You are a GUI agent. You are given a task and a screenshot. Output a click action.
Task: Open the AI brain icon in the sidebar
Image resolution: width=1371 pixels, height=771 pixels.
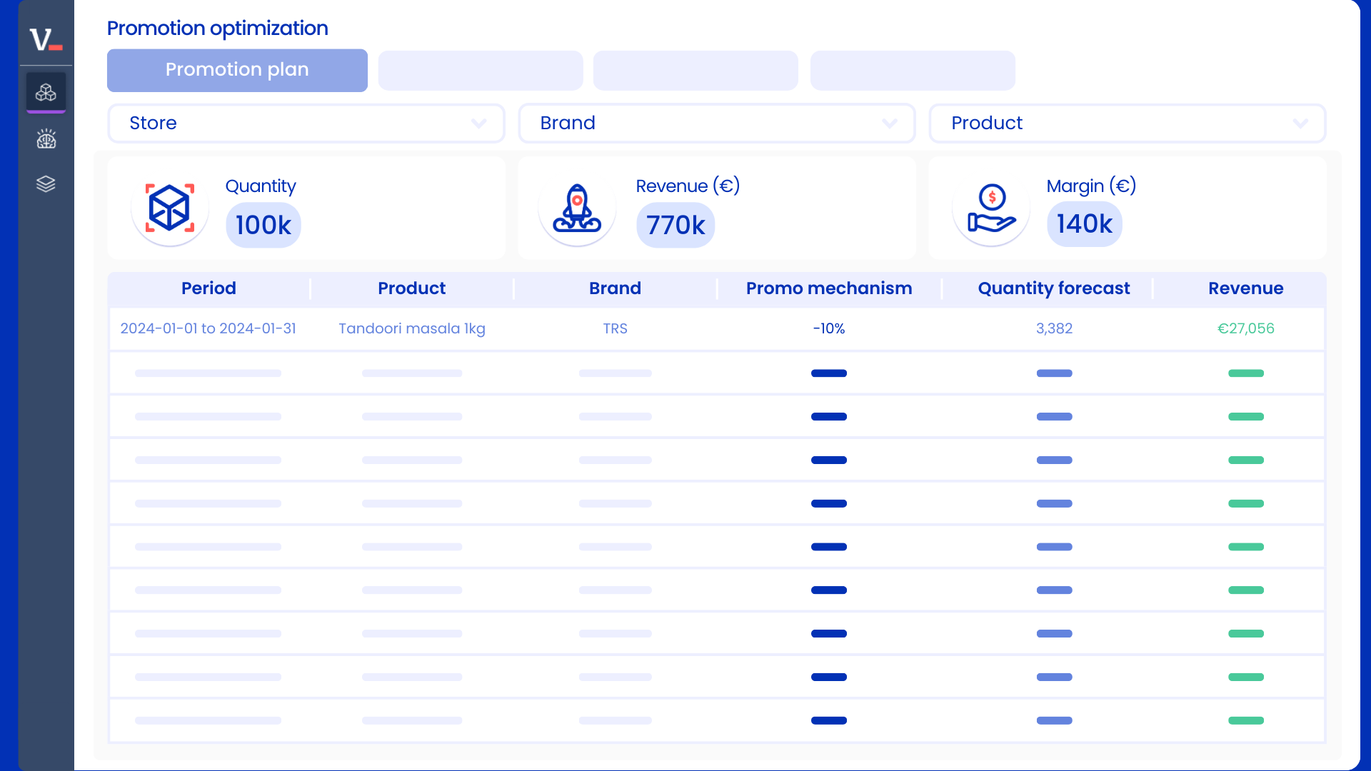pyautogui.click(x=46, y=138)
